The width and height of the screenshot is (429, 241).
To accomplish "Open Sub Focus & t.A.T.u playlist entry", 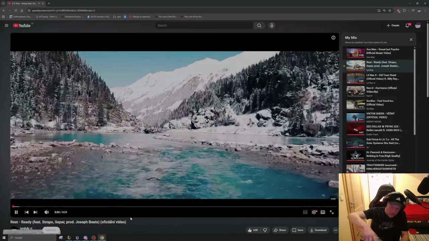I will click(x=378, y=143).
